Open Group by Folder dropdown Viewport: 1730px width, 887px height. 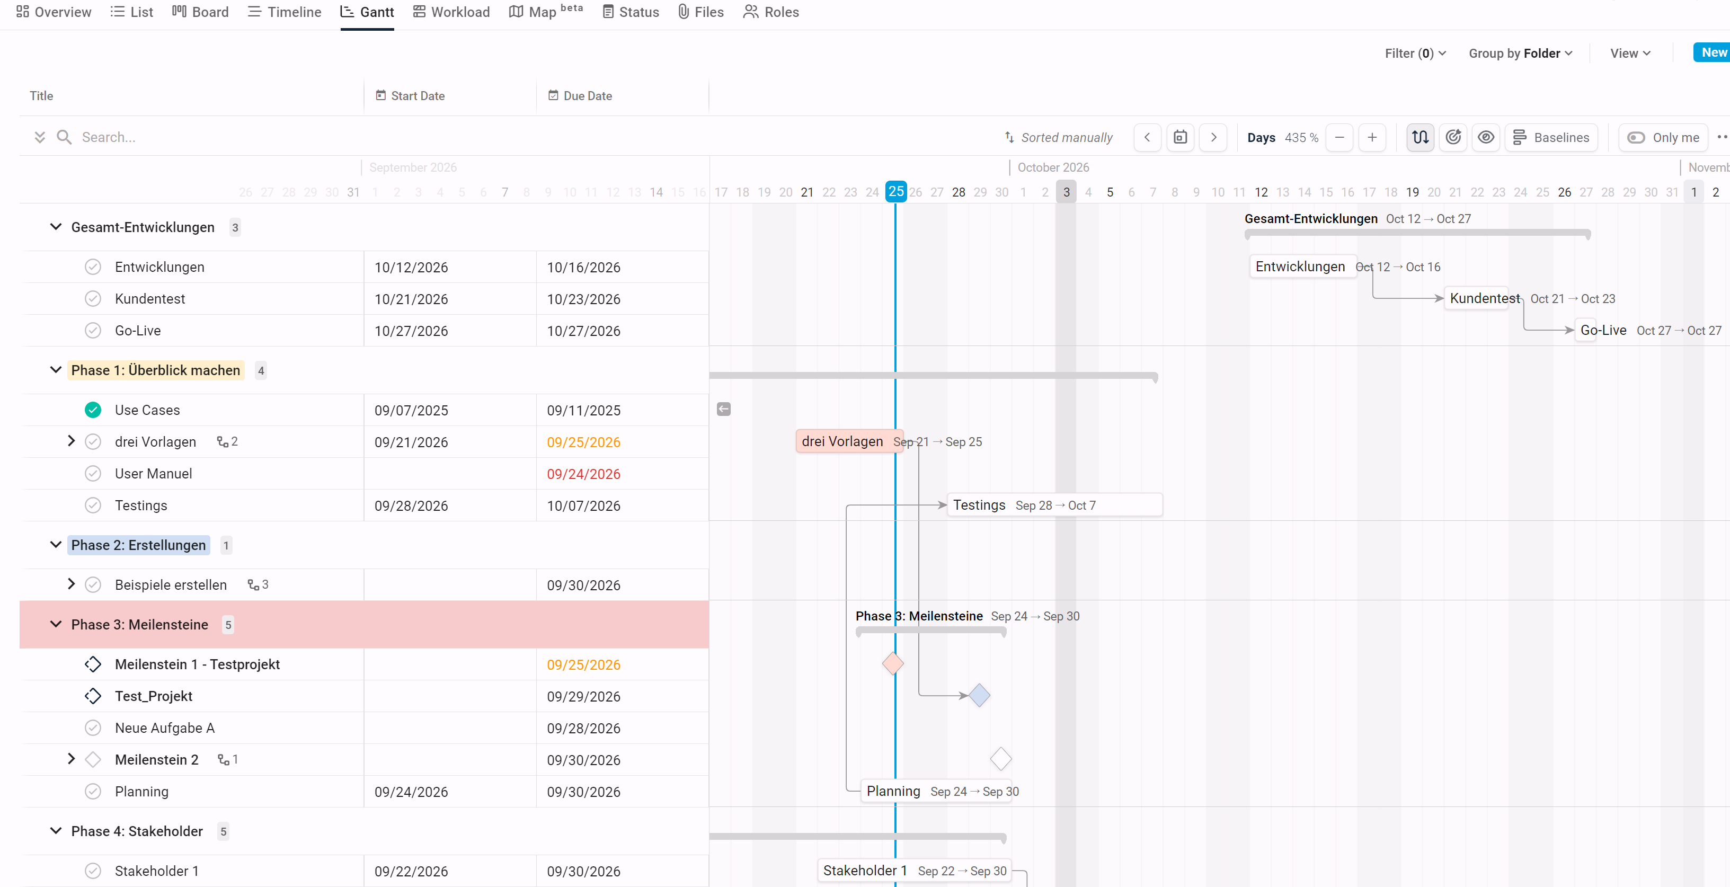point(1521,53)
